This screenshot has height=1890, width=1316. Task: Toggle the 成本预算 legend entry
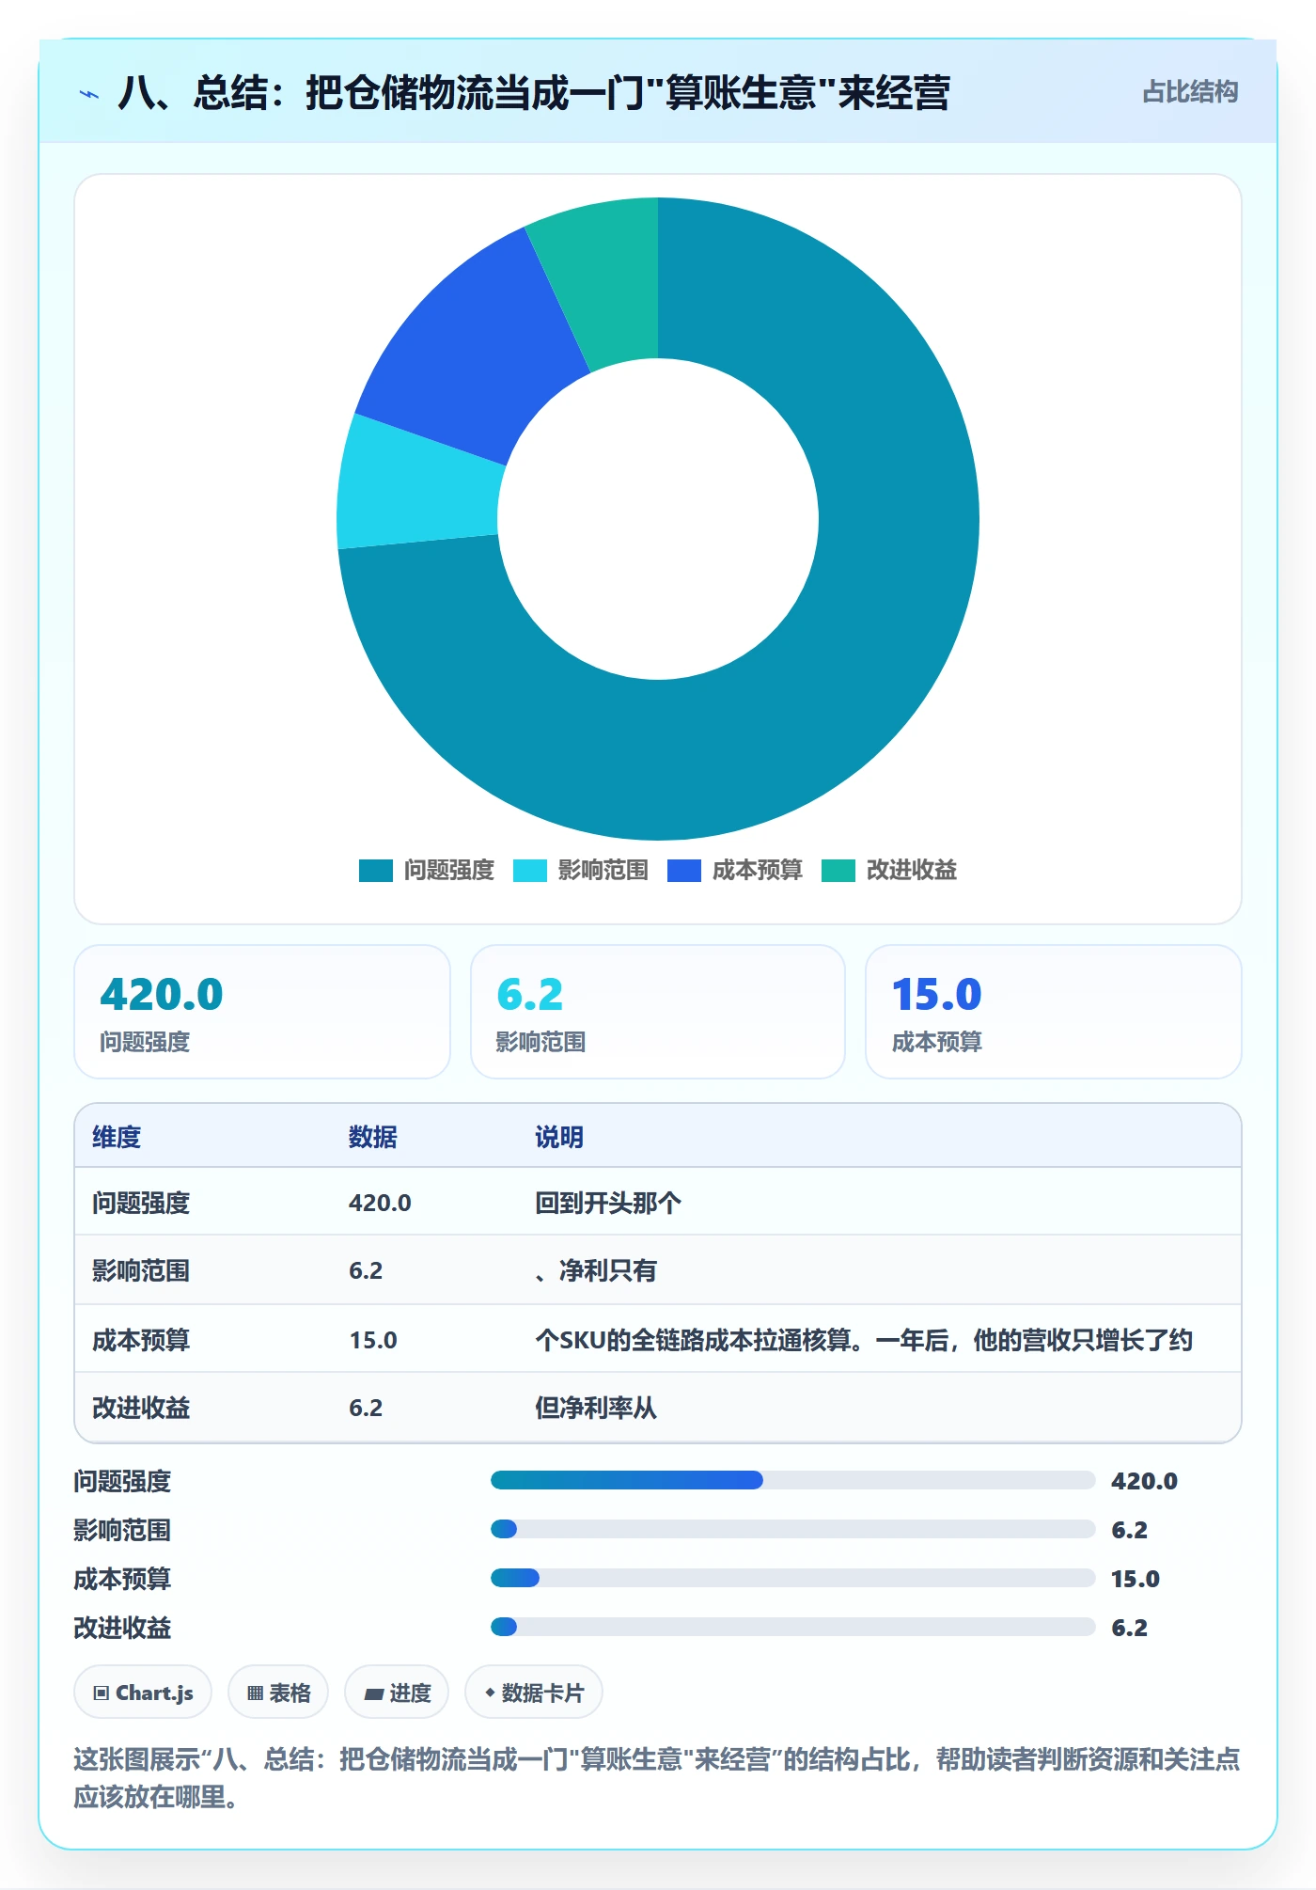click(735, 871)
